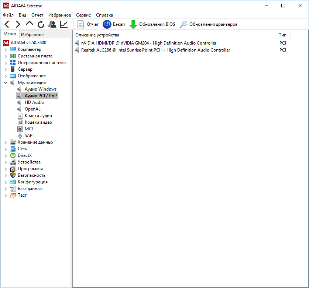The image size is (309, 288).
Task: Open the users icon in the toolbar
Action: (52, 24)
